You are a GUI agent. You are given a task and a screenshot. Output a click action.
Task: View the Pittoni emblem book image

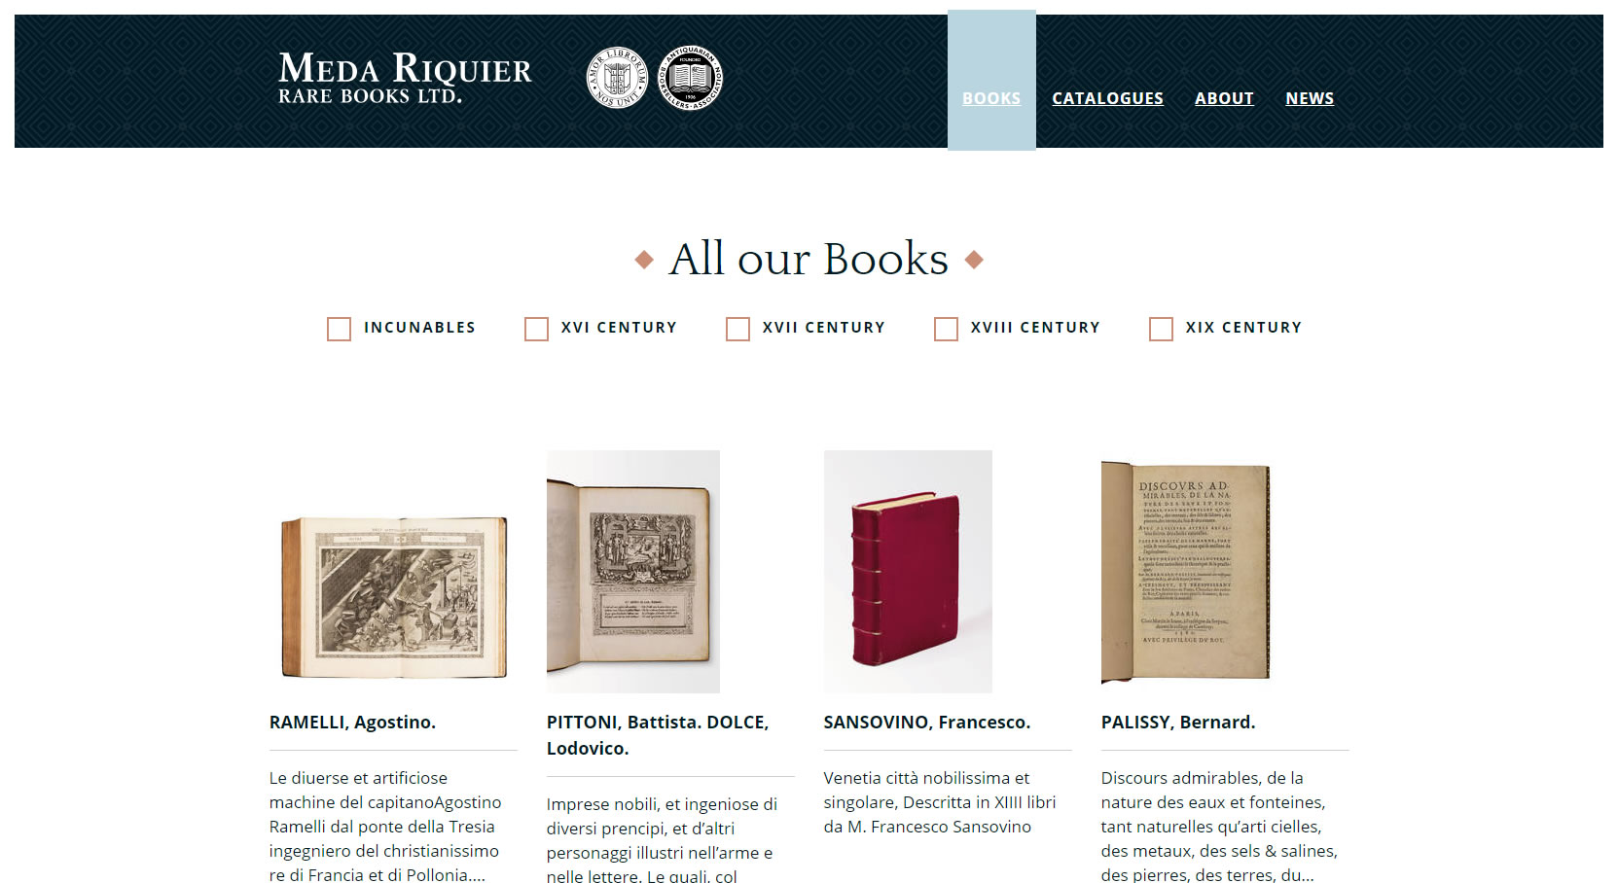tap(633, 572)
